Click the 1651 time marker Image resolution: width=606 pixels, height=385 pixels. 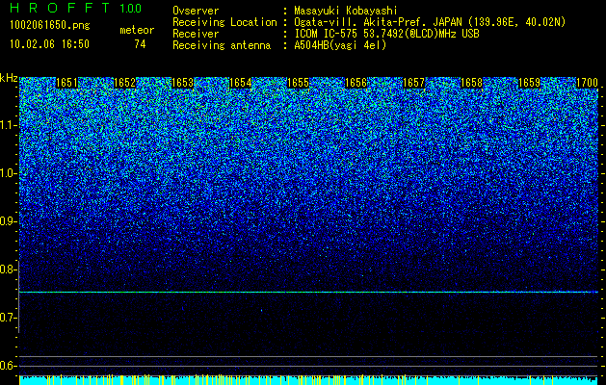66,83
